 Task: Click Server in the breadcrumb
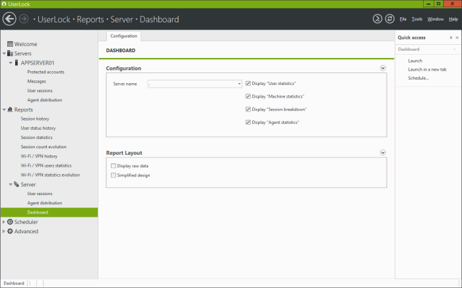pyautogui.click(x=121, y=19)
